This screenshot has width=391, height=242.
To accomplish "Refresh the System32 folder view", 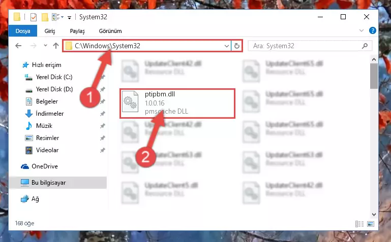I will click(x=236, y=46).
